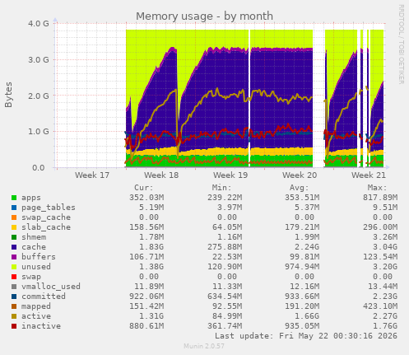
Task: Click buffers max value 123.54M
Action: click(380, 257)
